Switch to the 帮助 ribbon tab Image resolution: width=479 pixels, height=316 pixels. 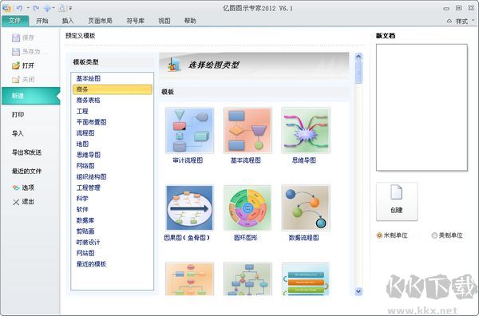[x=190, y=21]
